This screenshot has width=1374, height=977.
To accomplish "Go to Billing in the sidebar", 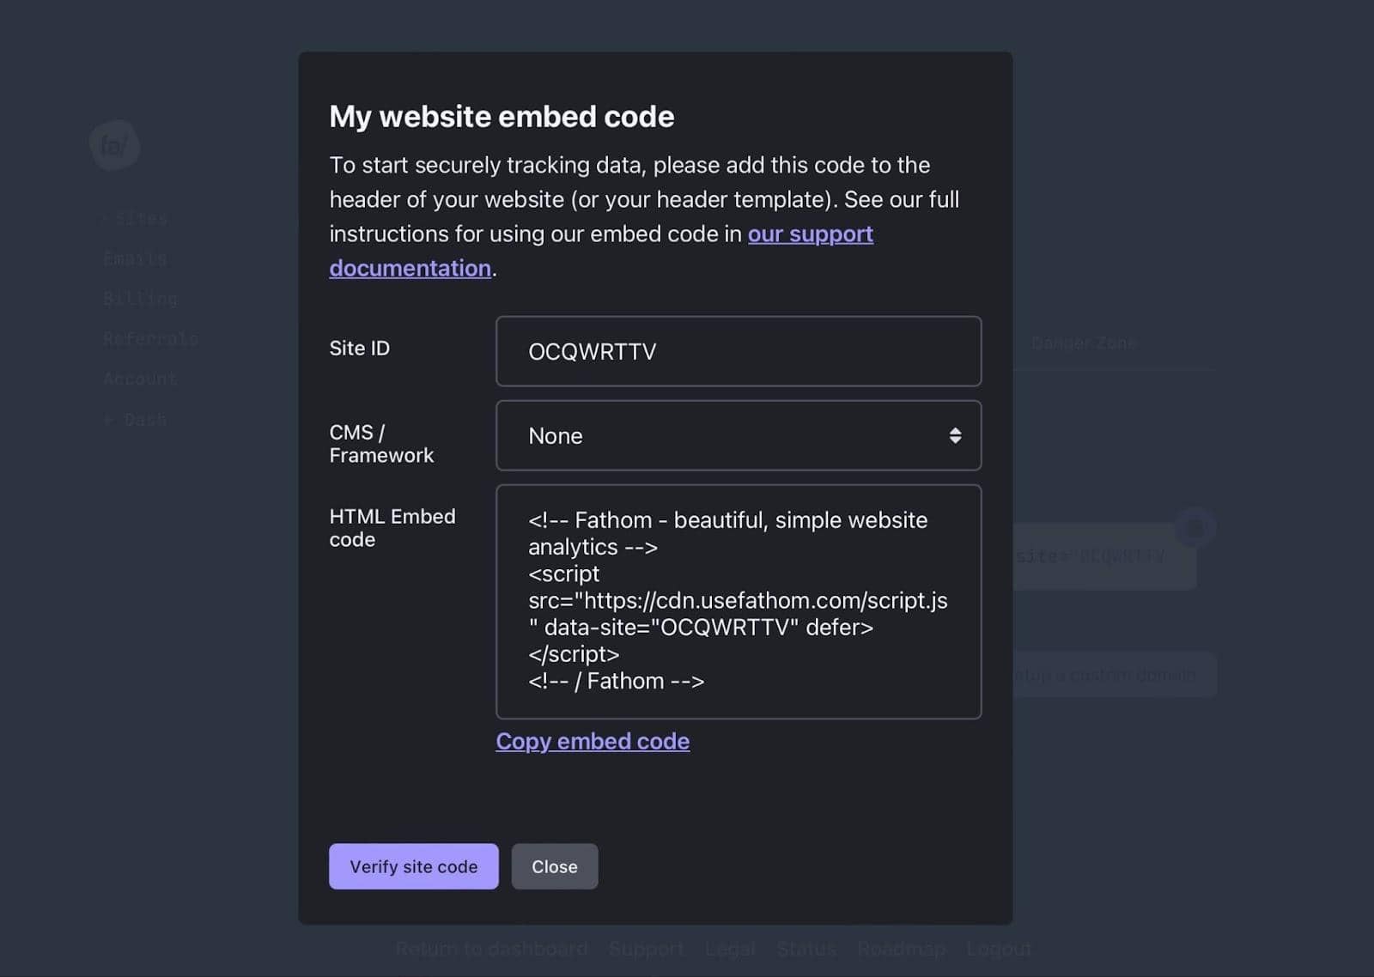I will click(140, 298).
